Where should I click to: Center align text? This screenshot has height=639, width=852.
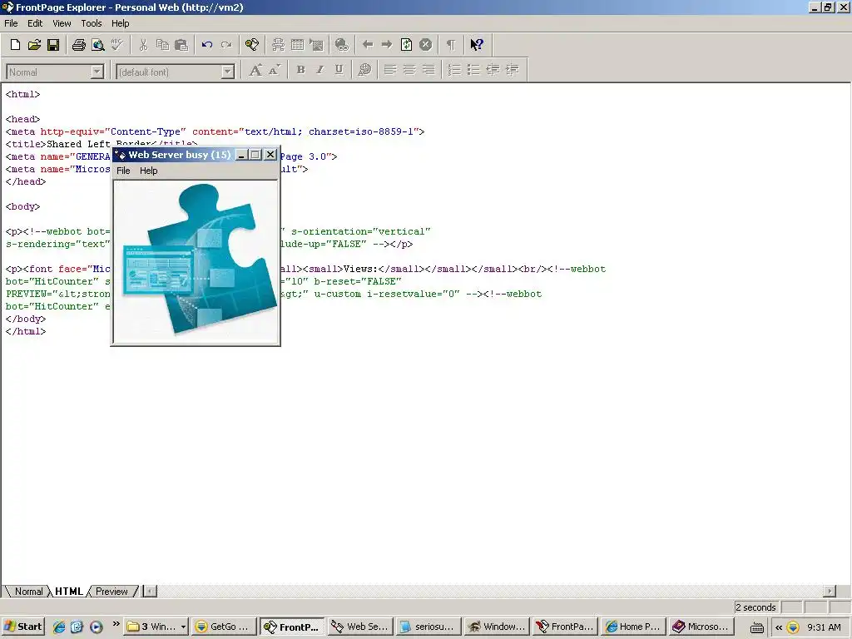coord(409,70)
